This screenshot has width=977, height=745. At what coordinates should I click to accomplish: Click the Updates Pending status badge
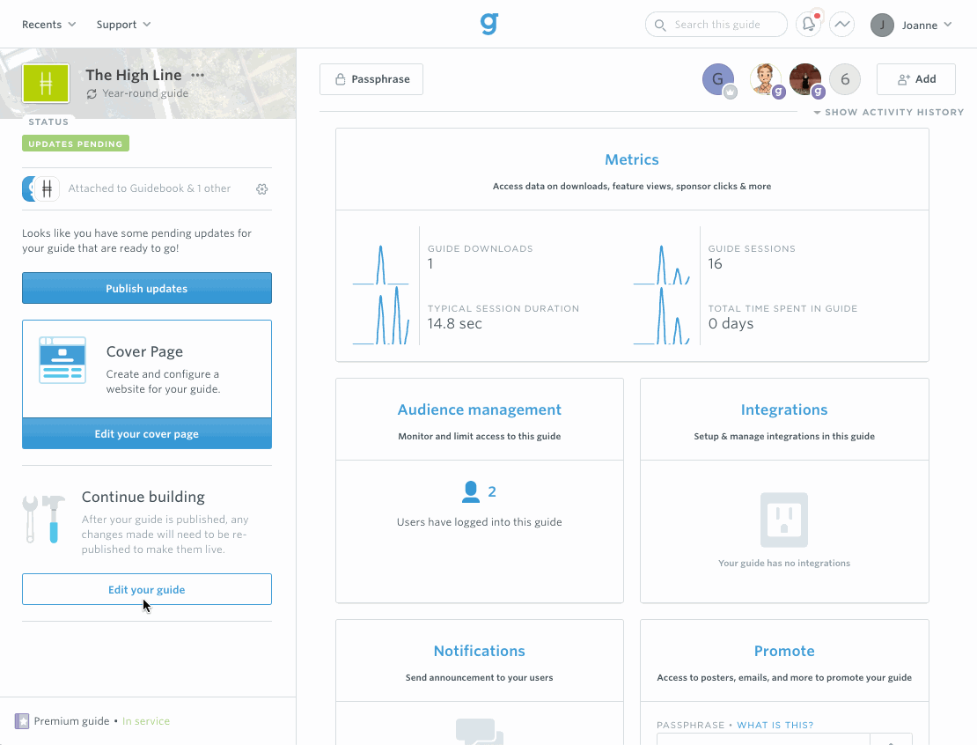[x=75, y=143]
